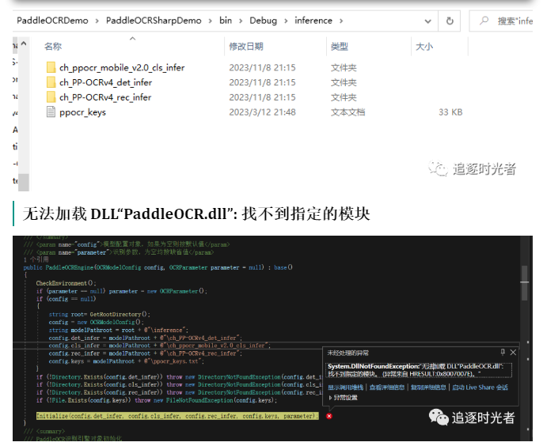
Task: Sort files by 修改日期 column header
Action: [x=246, y=47]
